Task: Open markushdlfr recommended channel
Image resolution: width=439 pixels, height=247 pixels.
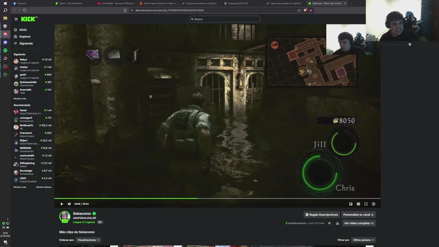Action: [33, 157]
